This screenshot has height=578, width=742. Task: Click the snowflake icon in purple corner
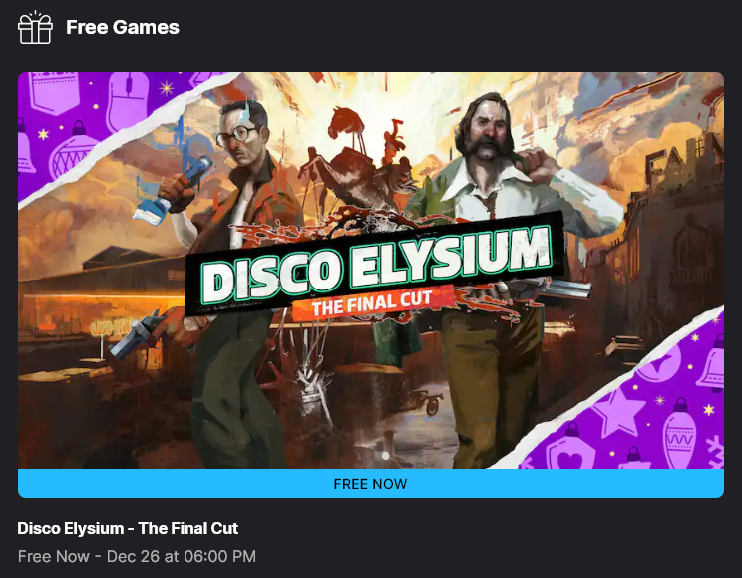coord(715,452)
